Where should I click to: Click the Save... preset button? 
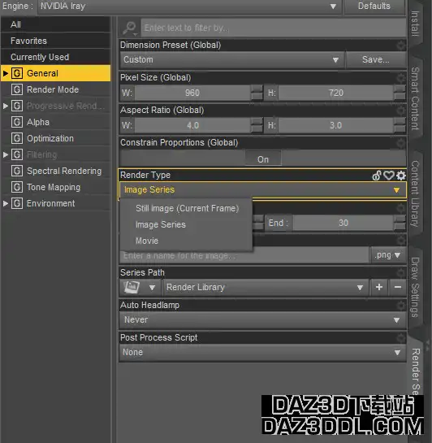click(x=376, y=60)
